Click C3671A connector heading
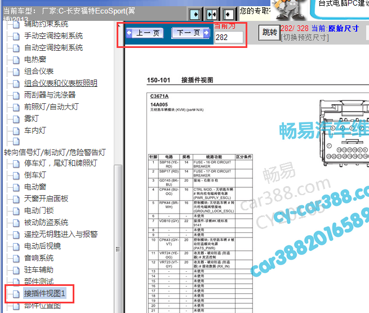 pyautogui.click(x=159, y=96)
